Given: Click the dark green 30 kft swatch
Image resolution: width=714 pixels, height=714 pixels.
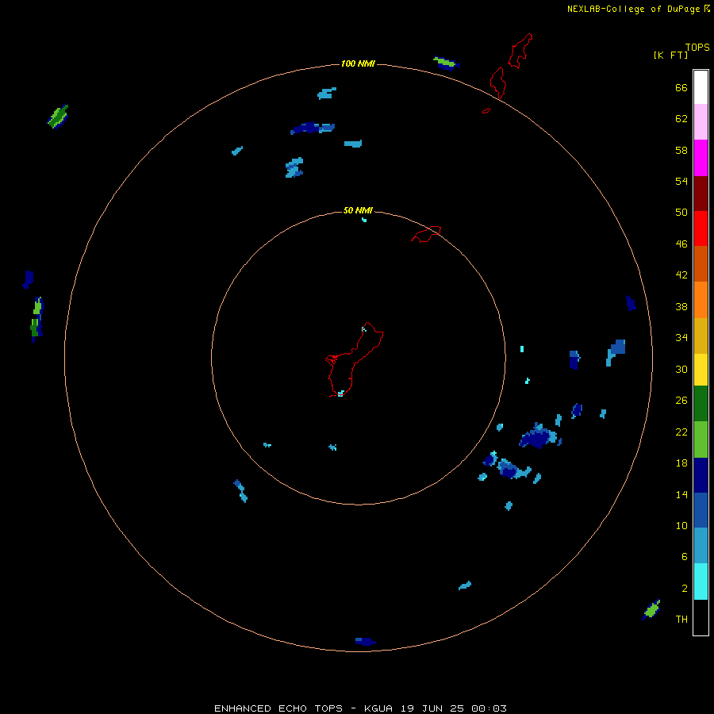Looking at the screenshot, I should 701,404.
